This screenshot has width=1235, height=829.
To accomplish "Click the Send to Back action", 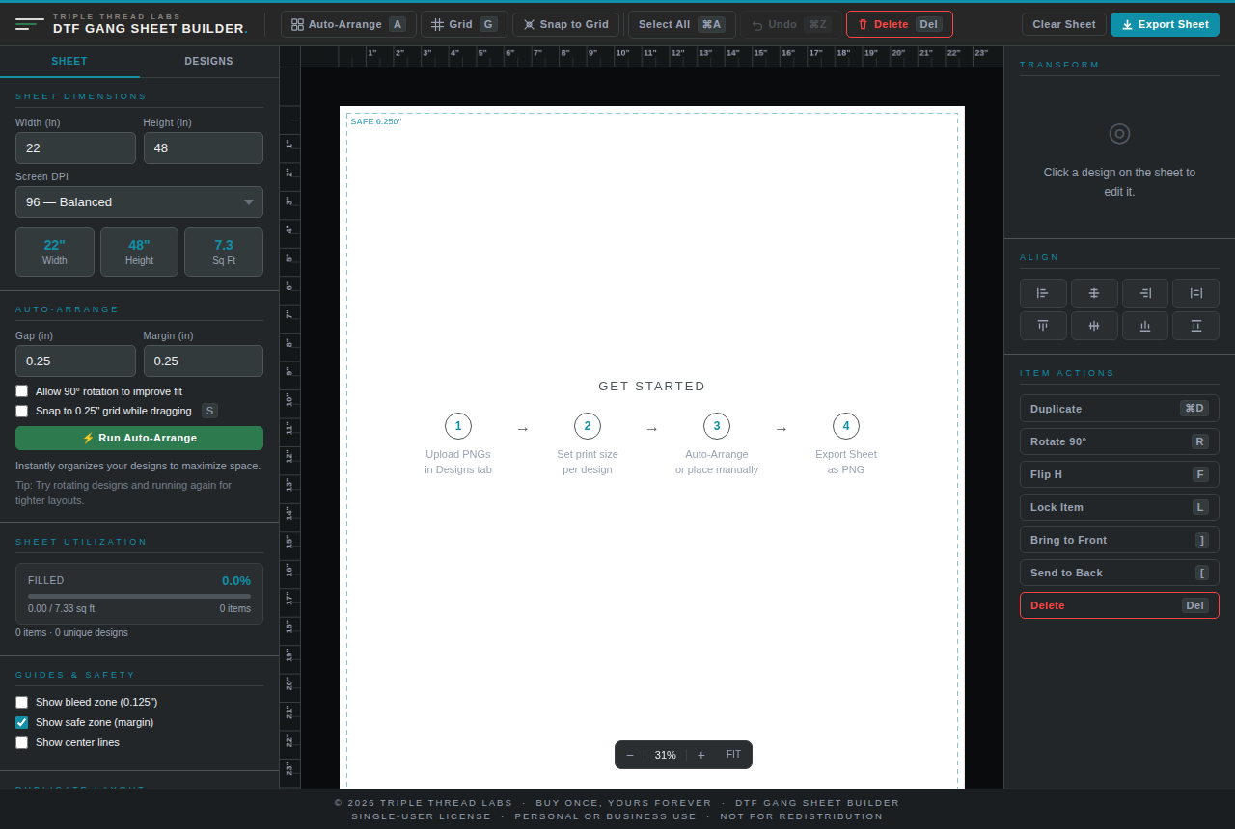I will 1119,573.
